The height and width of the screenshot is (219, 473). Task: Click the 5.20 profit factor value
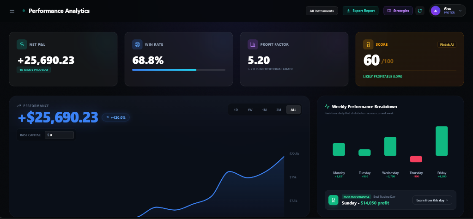coord(259,61)
